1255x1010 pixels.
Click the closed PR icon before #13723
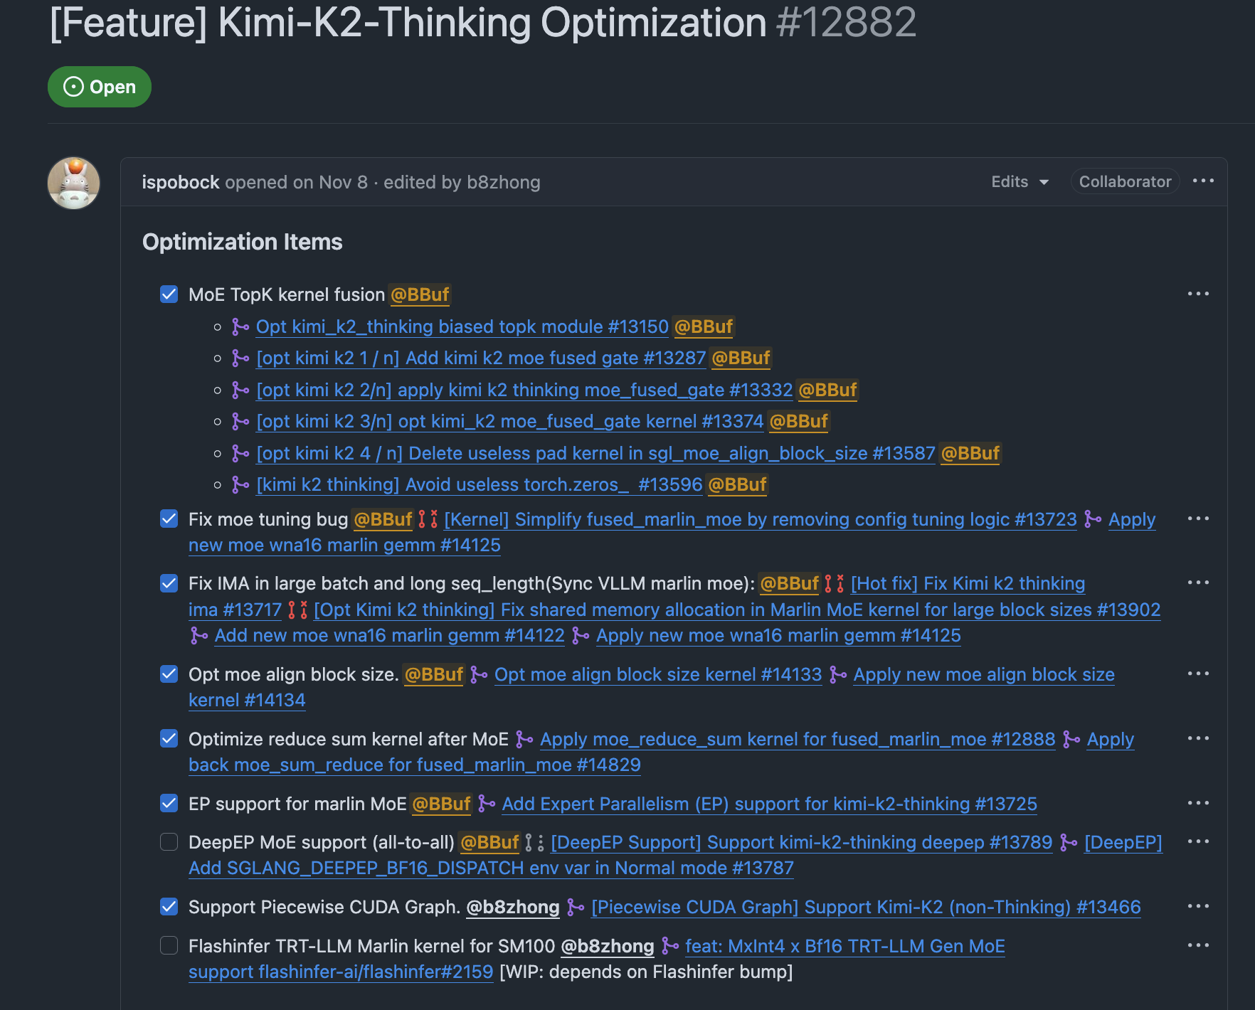coord(428,519)
